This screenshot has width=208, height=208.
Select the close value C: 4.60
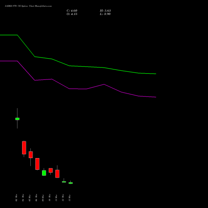pyautogui.click(x=72, y=11)
